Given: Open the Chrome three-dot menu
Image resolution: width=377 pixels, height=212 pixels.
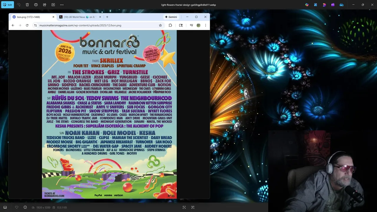Looking at the screenshot, I should (x=206, y=25).
